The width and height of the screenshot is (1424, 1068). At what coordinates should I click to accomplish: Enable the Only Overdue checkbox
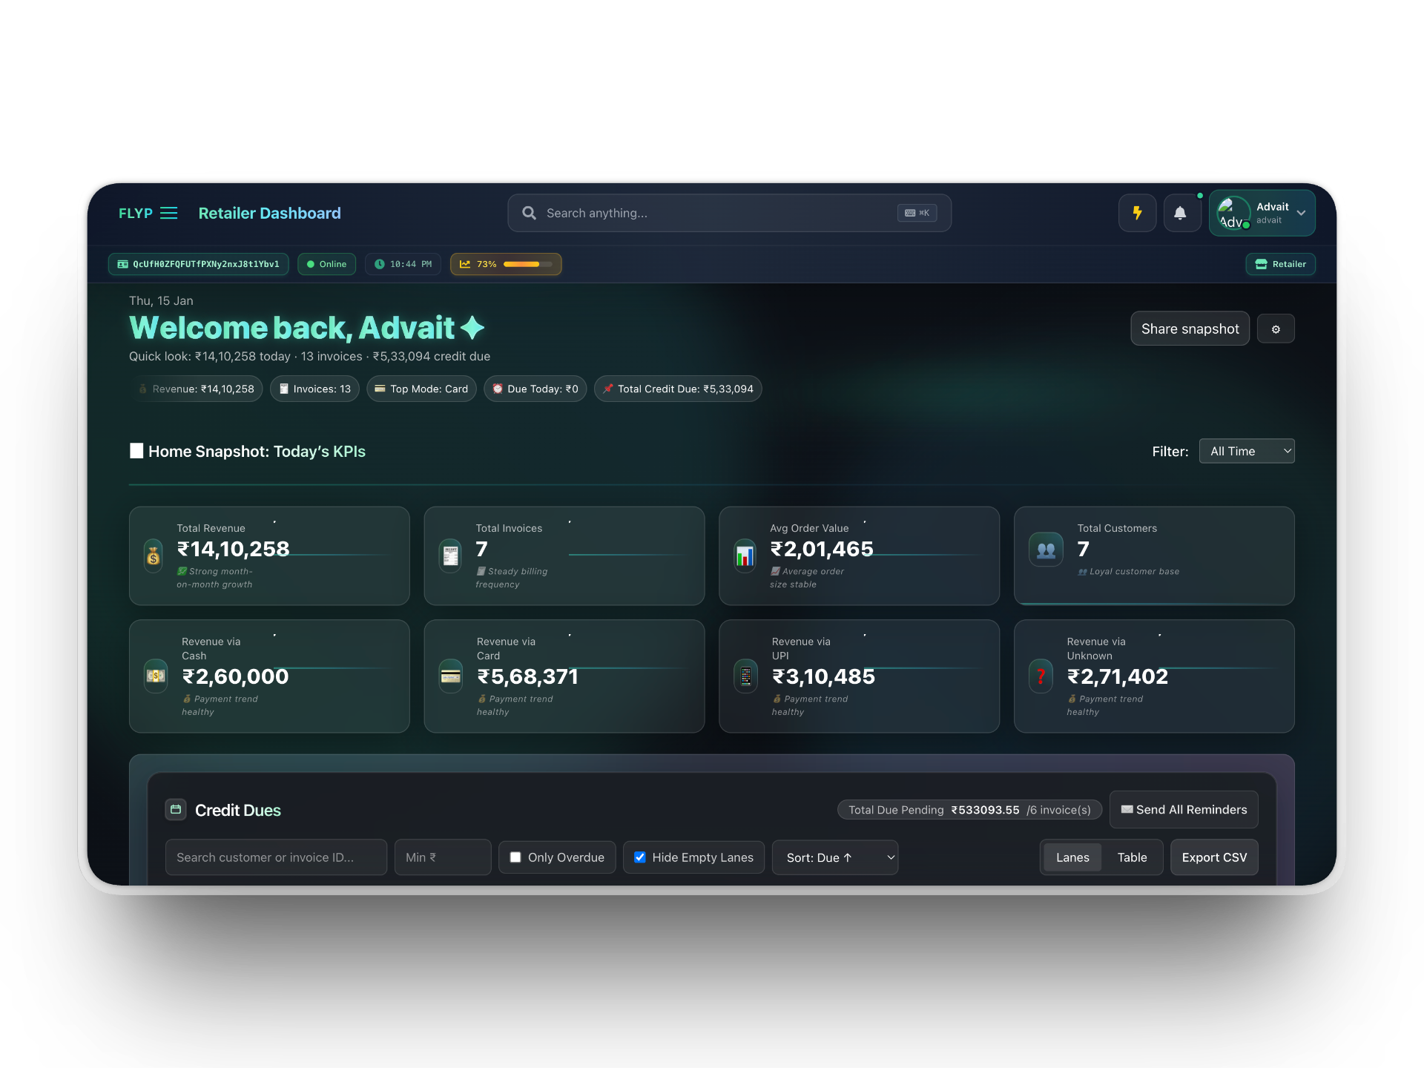515,857
